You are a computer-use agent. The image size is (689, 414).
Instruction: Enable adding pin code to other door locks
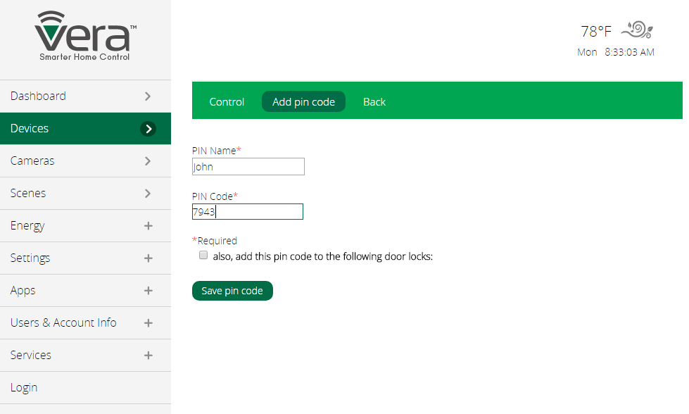[x=203, y=256]
